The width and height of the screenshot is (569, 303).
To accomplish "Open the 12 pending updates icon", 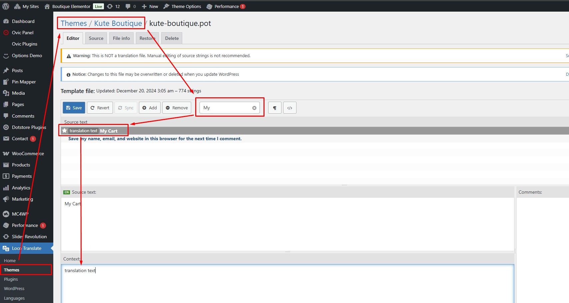I will (x=113, y=6).
